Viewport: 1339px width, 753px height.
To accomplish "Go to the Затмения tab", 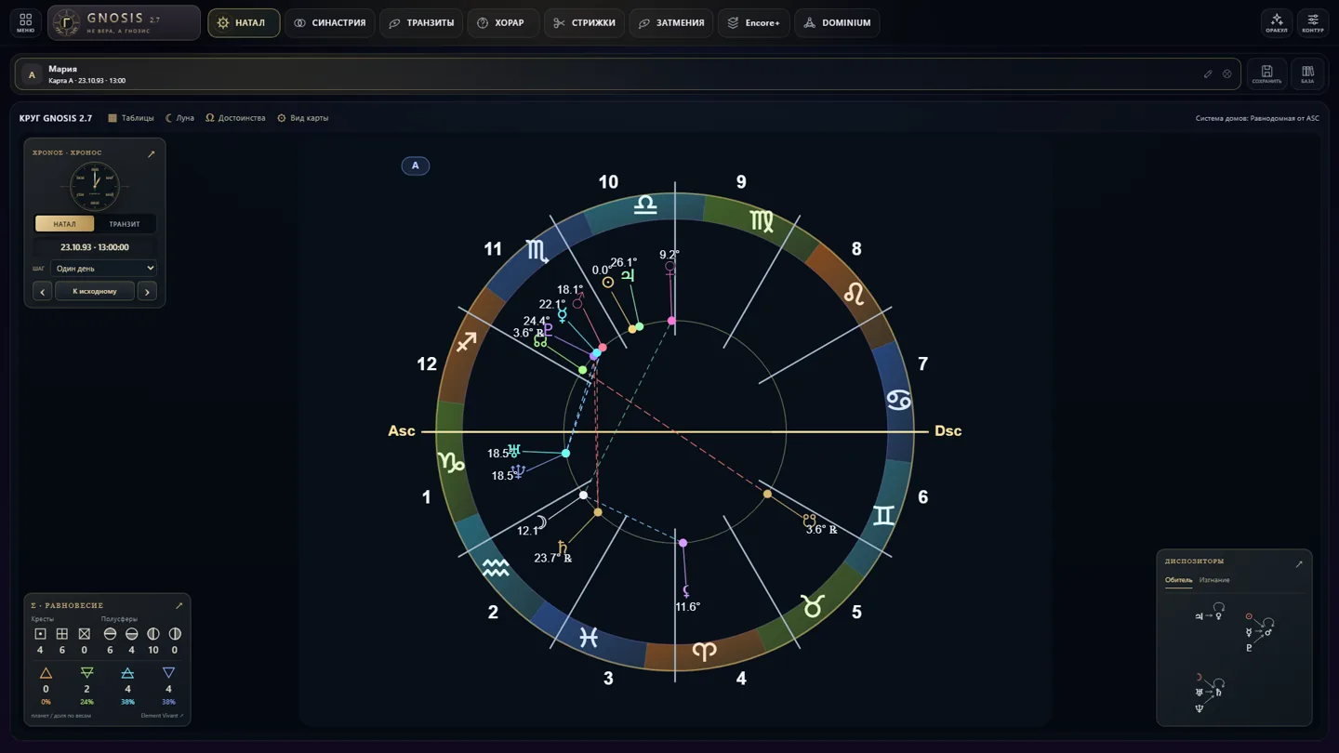I will (671, 22).
